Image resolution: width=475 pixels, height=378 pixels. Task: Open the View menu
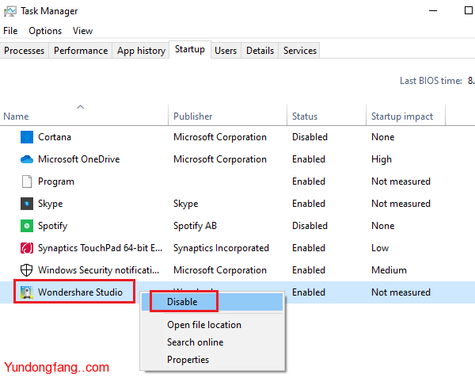(82, 31)
